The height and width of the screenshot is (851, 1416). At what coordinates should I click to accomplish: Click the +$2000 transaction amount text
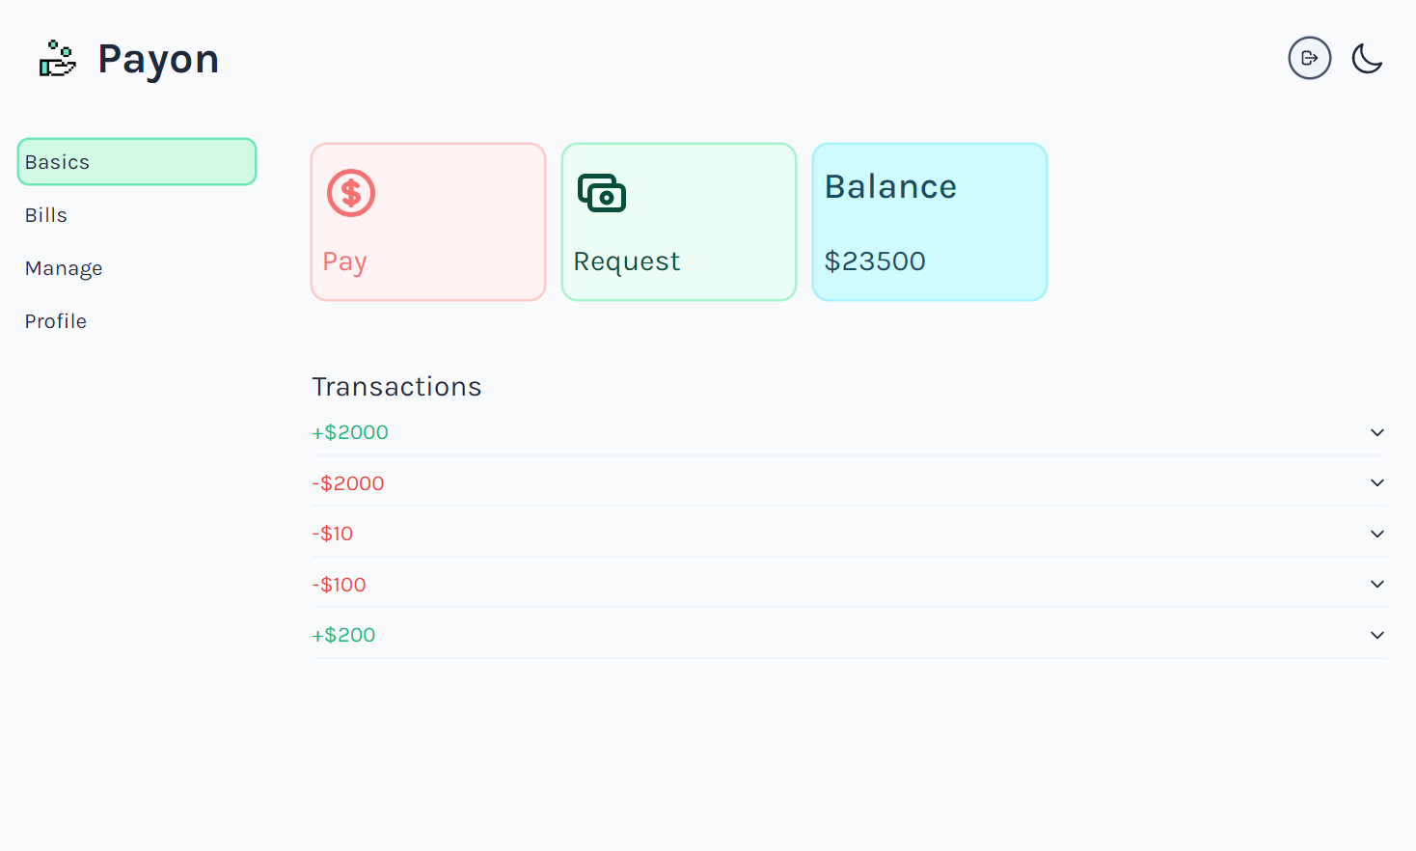point(350,432)
